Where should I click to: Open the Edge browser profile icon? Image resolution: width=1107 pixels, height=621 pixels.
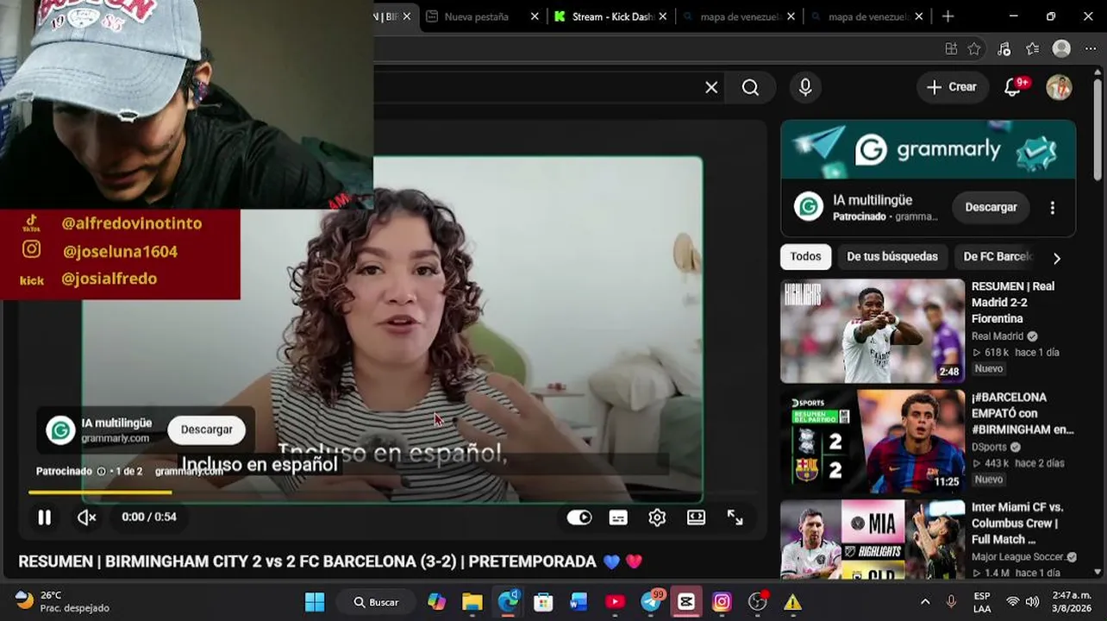tap(1061, 49)
